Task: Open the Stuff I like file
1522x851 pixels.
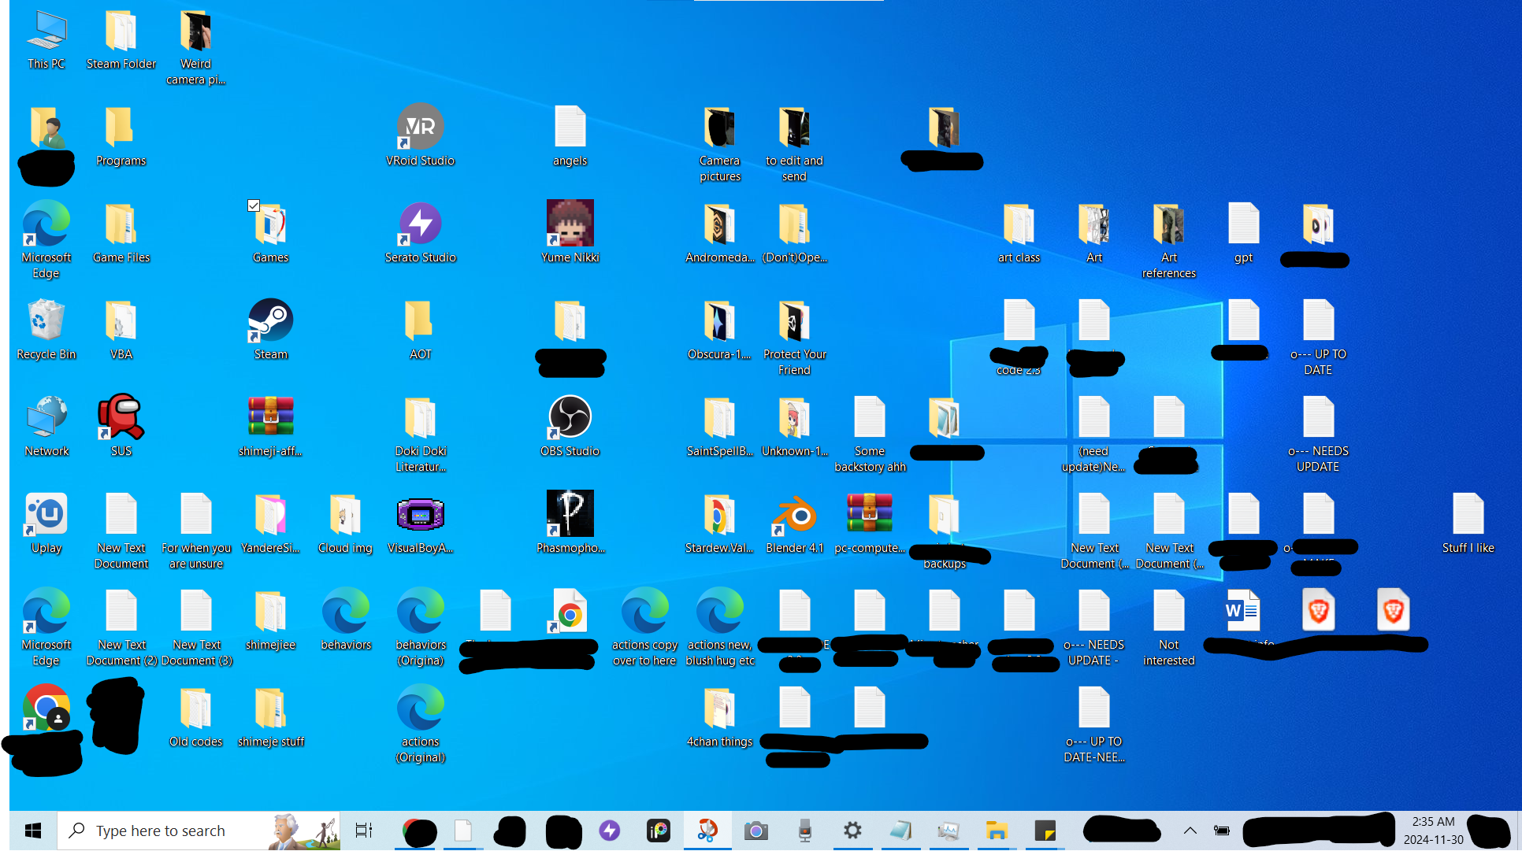Action: coord(1468,523)
